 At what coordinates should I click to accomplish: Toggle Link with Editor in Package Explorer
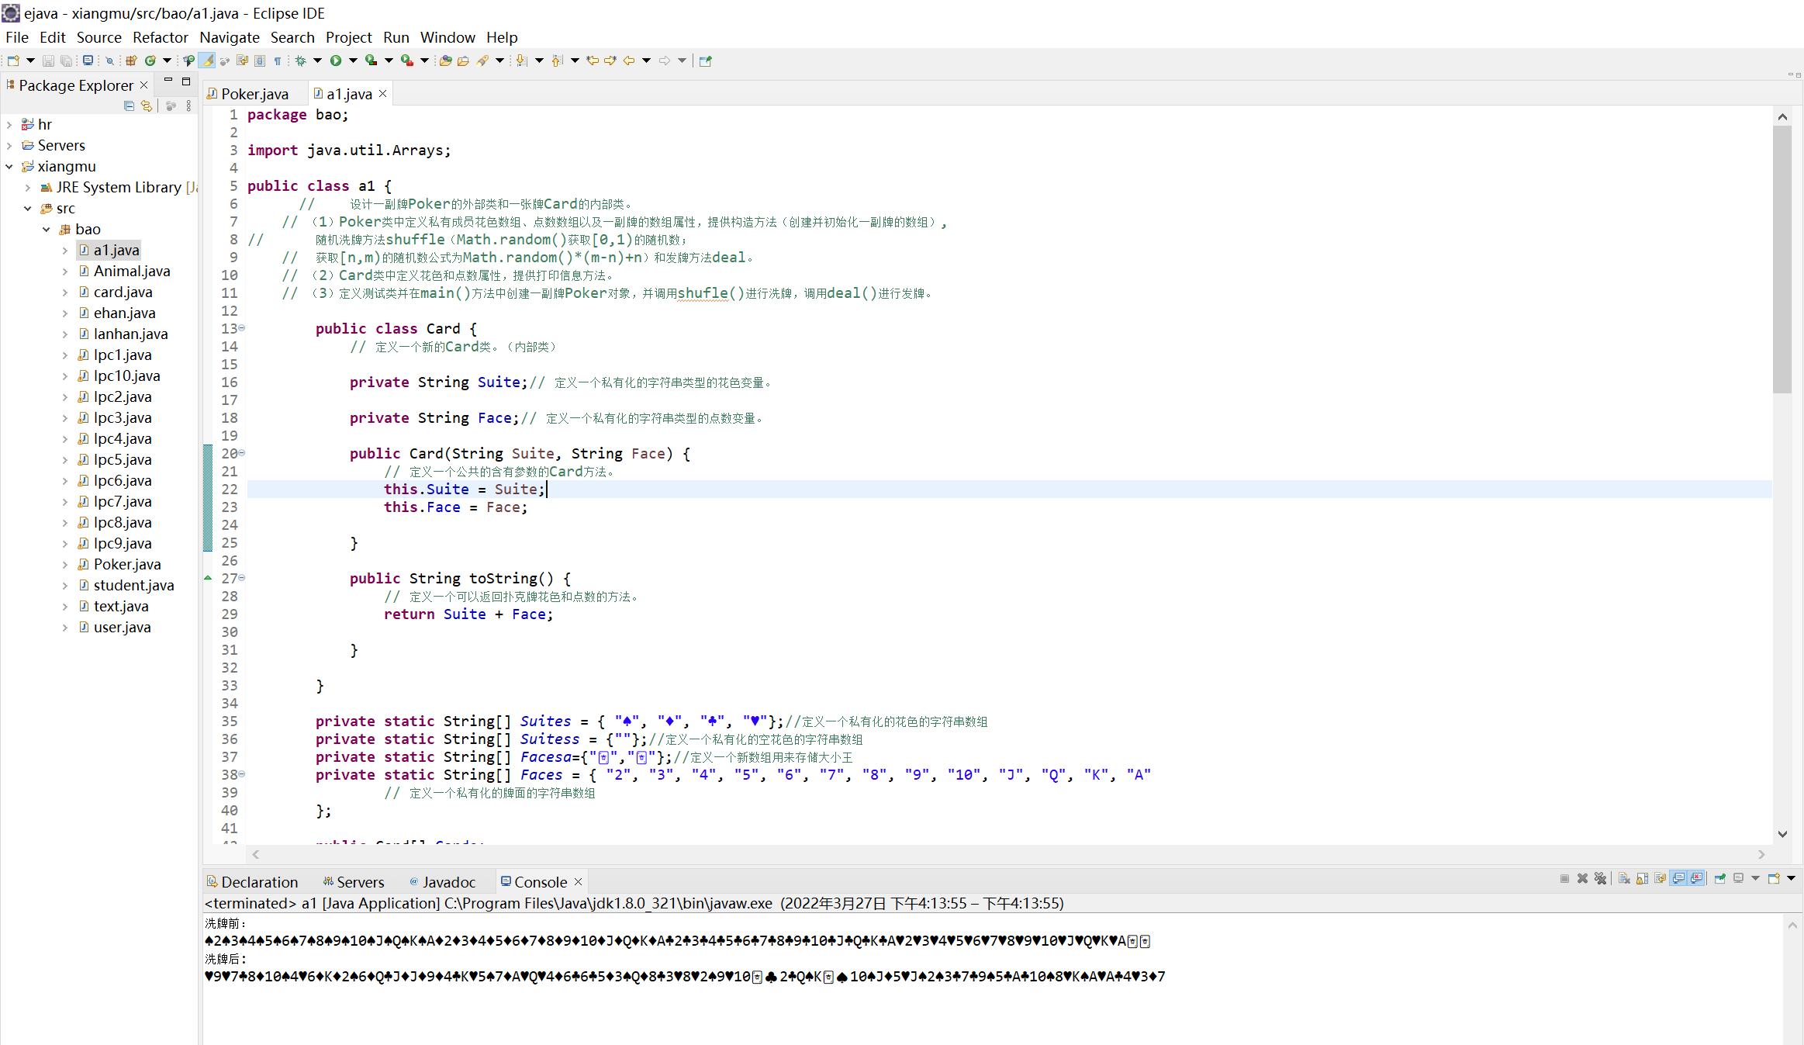(146, 106)
